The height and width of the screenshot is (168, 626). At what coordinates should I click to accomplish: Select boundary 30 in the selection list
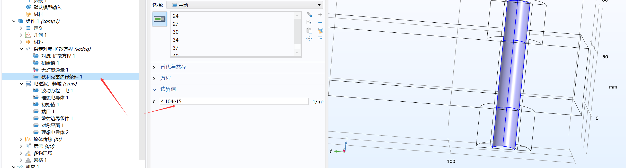176,32
